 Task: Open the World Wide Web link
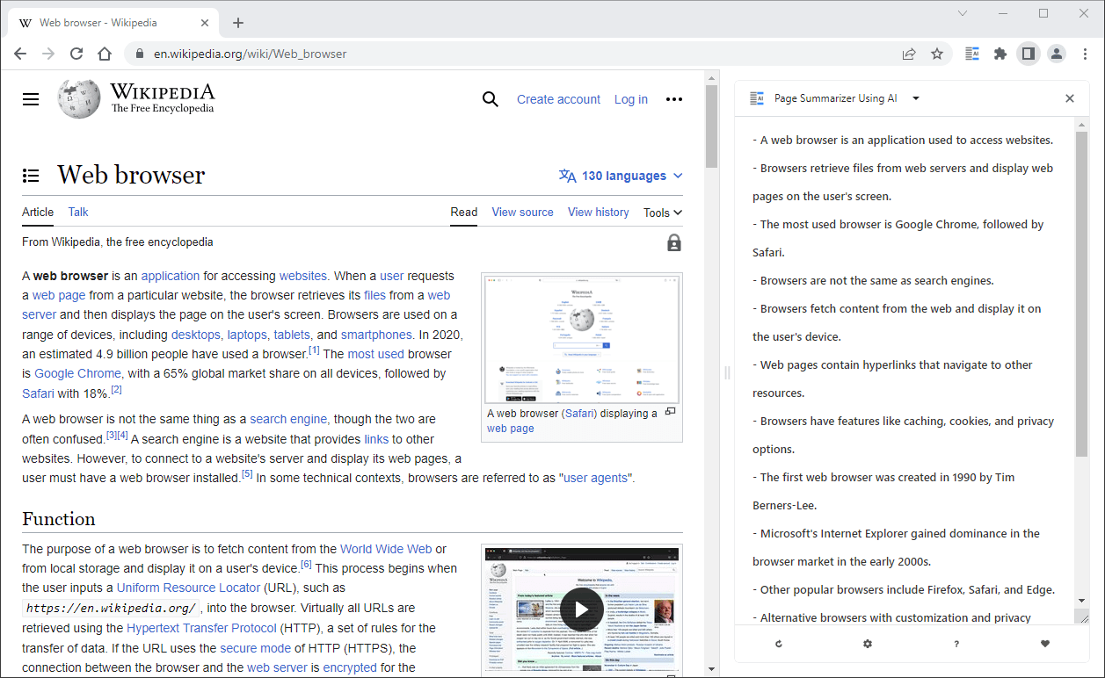click(386, 549)
